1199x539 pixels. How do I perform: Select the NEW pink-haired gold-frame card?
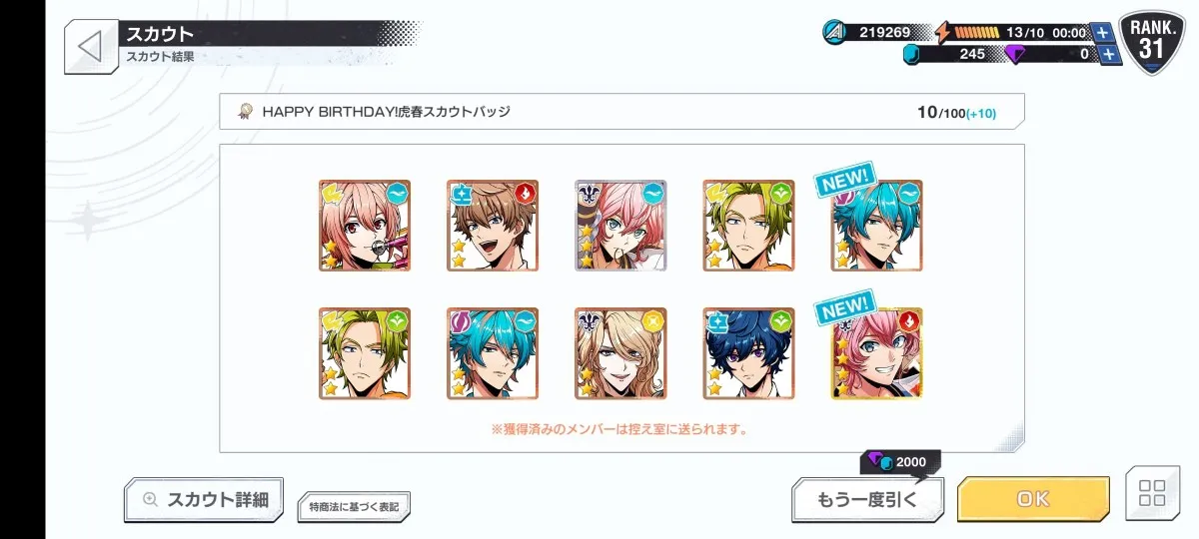[876, 353]
